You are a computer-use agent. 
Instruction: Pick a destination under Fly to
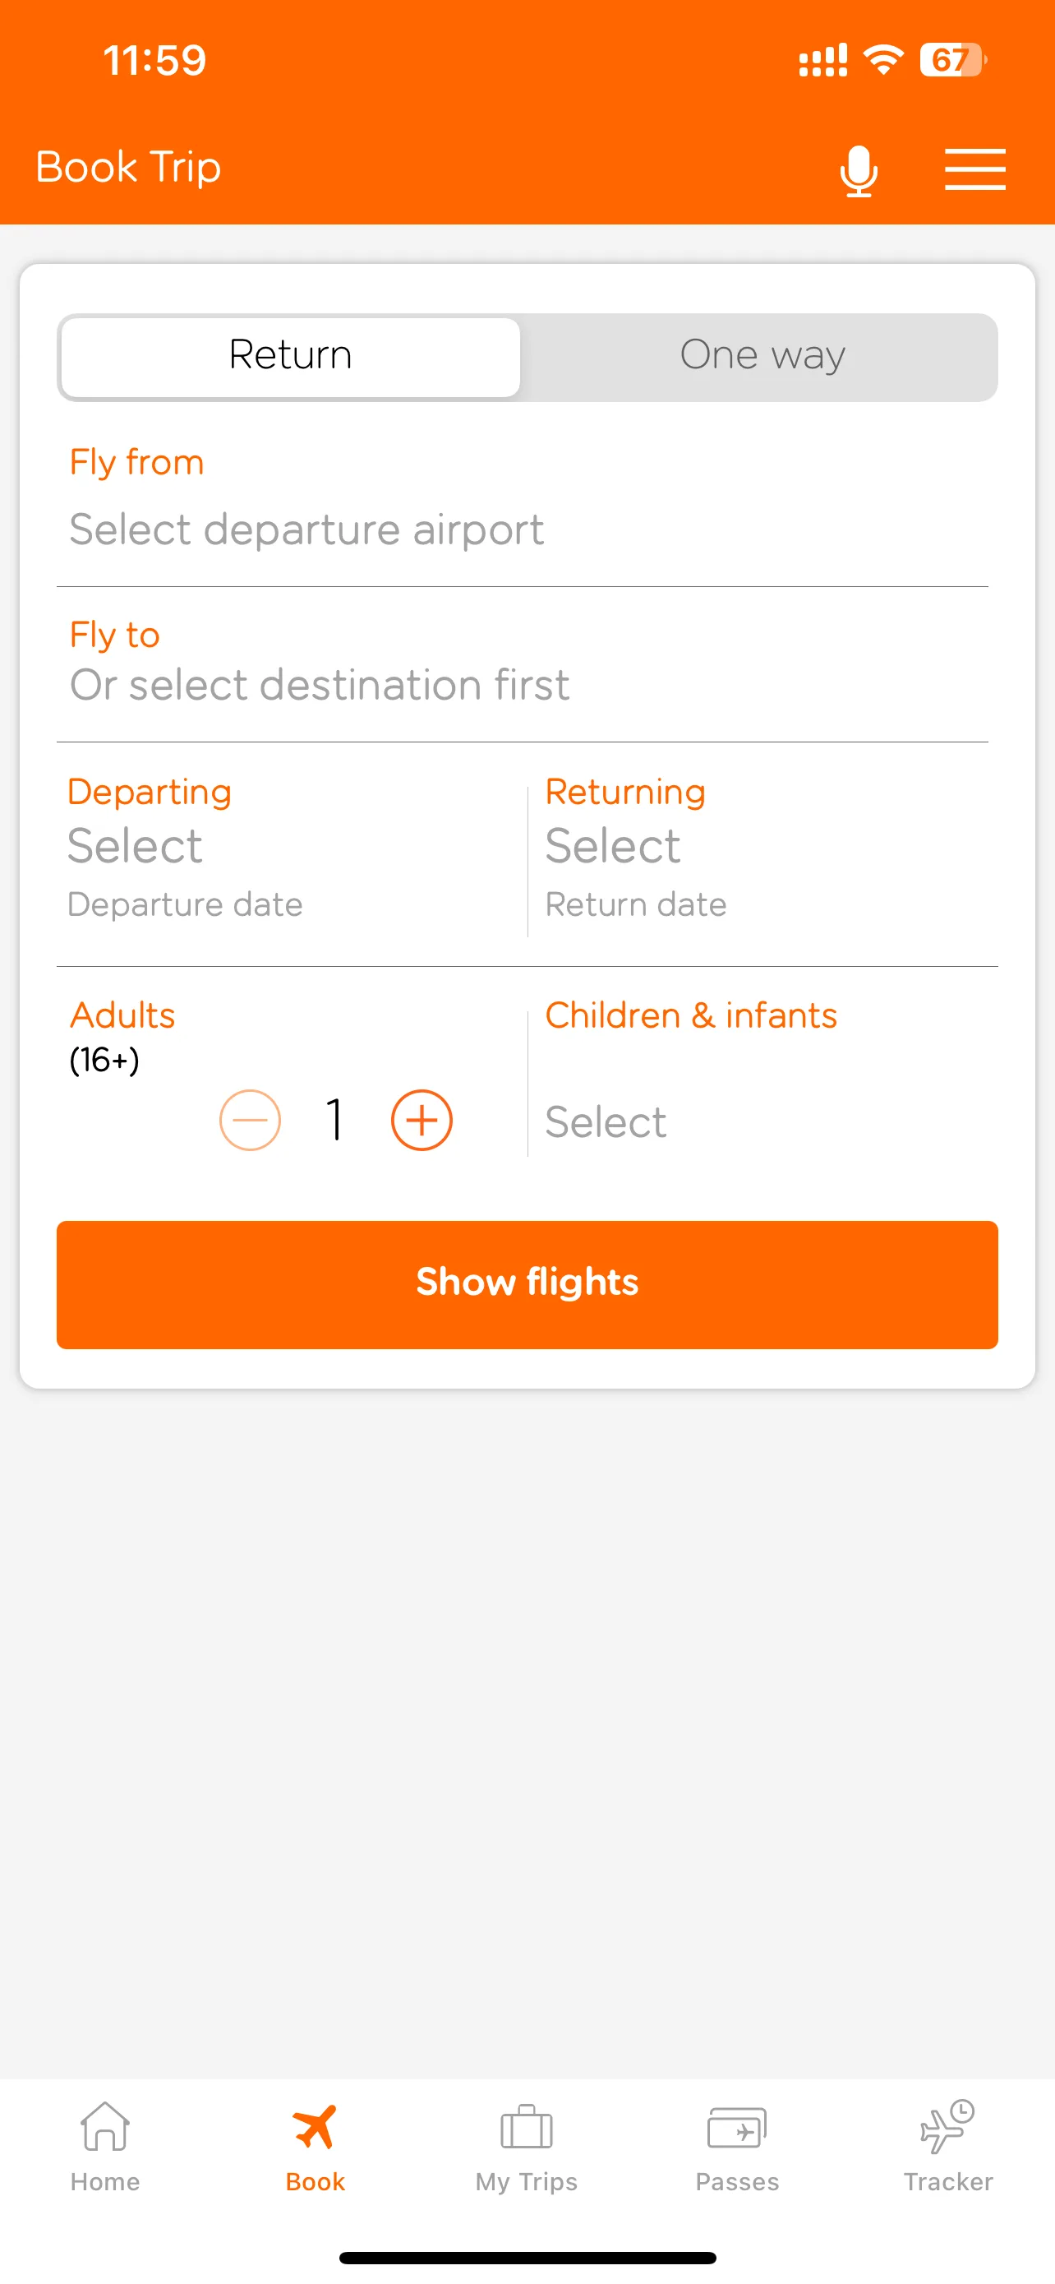pos(319,685)
